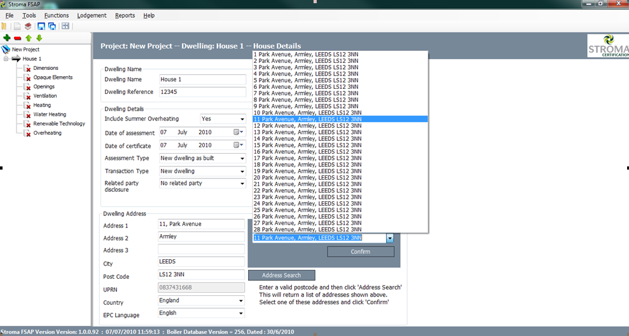Open the Date of certificate calendar picker
629x336 pixels.
pyautogui.click(x=238, y=145)
